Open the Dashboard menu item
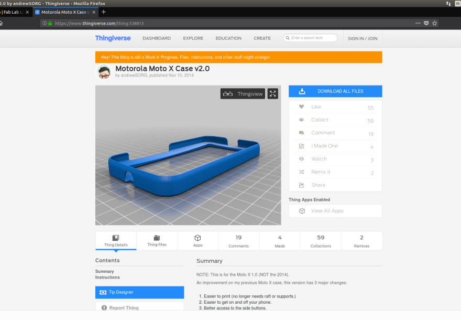 tap(157, 38)
